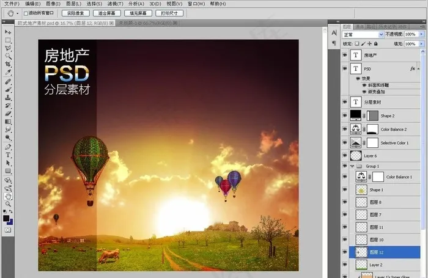Select the Crop tool
The height and width of the screenshot is (278, 428).
click(8, 64)
